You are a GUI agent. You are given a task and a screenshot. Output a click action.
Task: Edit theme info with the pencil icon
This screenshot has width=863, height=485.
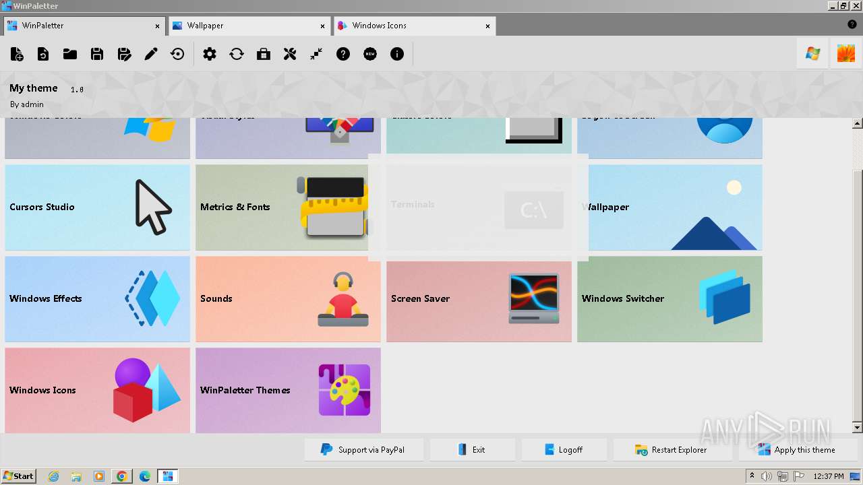pos(151,54)
